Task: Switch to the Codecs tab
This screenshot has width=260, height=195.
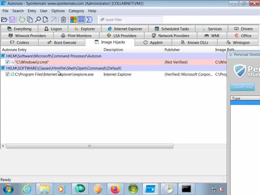Action: 20,42
